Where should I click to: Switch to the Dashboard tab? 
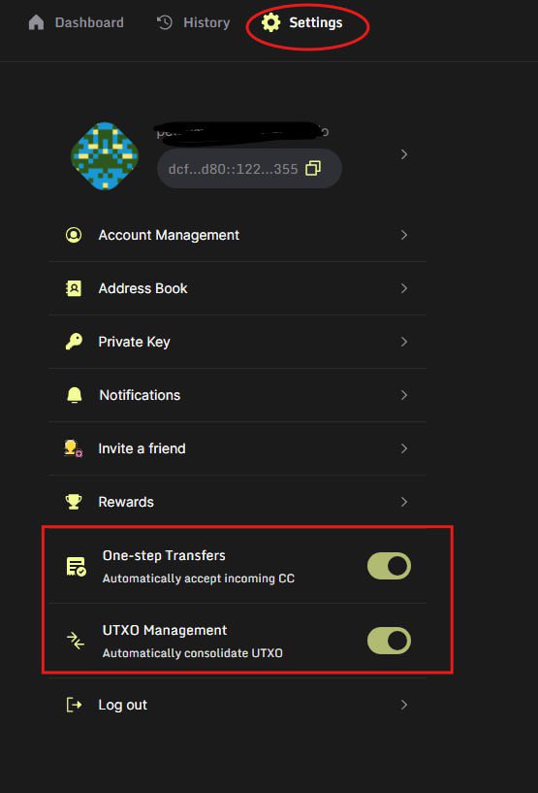point(77,22)
